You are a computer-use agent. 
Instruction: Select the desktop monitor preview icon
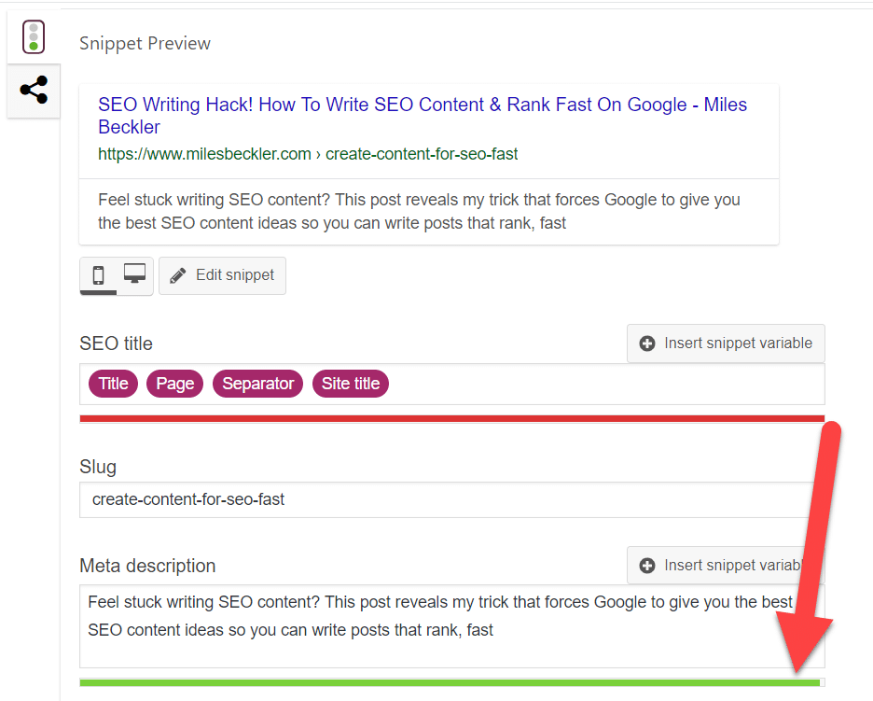point(133,272)
